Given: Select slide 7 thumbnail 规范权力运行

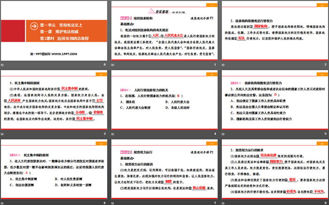Looking at the screenshot, I should tap(164, 169).
